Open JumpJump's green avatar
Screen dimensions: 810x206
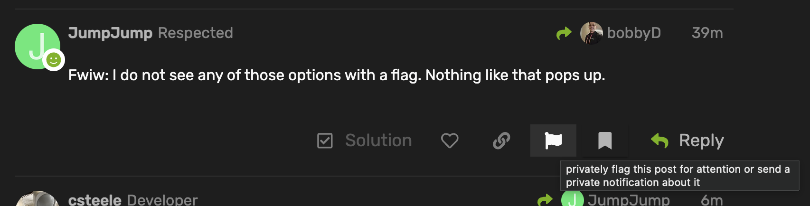coord(36,45)
